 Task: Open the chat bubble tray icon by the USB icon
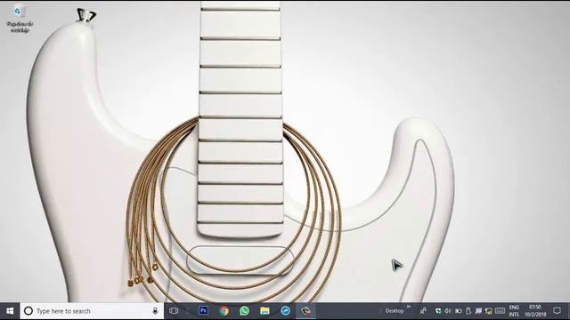(x=478, y=311)
